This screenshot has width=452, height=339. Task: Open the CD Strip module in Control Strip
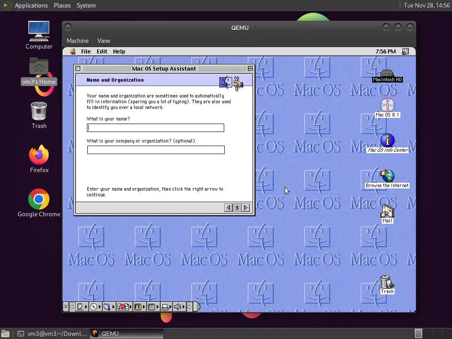[95, 307]
